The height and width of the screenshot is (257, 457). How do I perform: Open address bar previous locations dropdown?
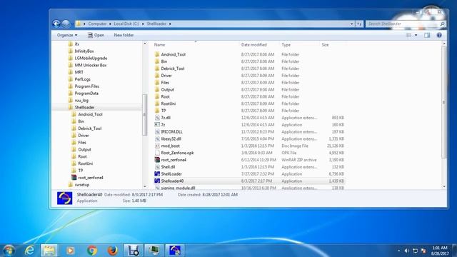tap(352, 24)
